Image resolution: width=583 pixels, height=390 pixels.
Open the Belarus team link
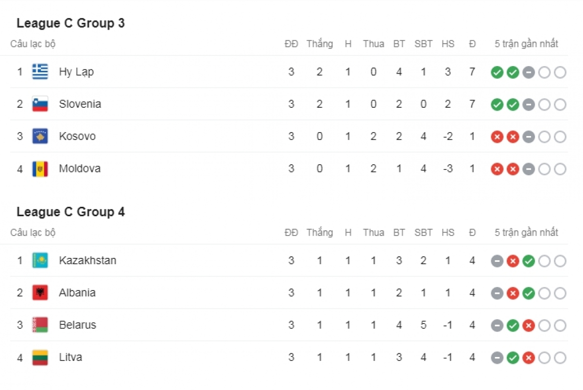click(x=77, y=325)
